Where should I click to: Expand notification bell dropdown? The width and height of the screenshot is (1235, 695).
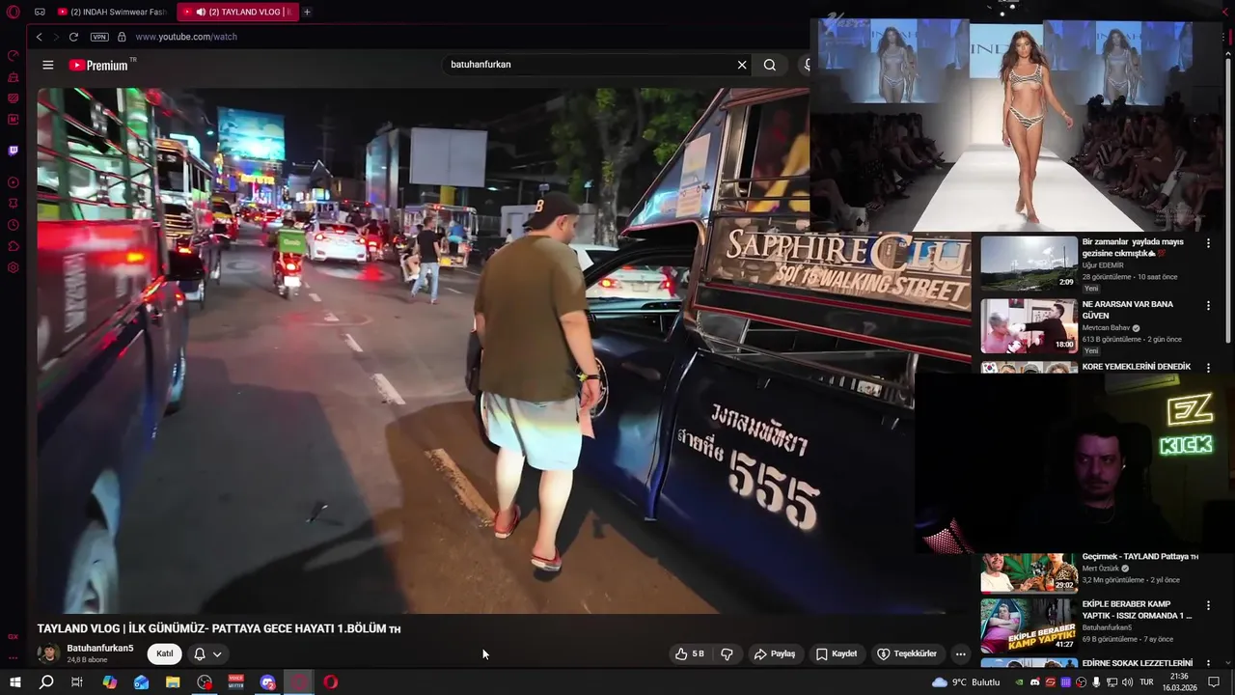click(207, 653)
